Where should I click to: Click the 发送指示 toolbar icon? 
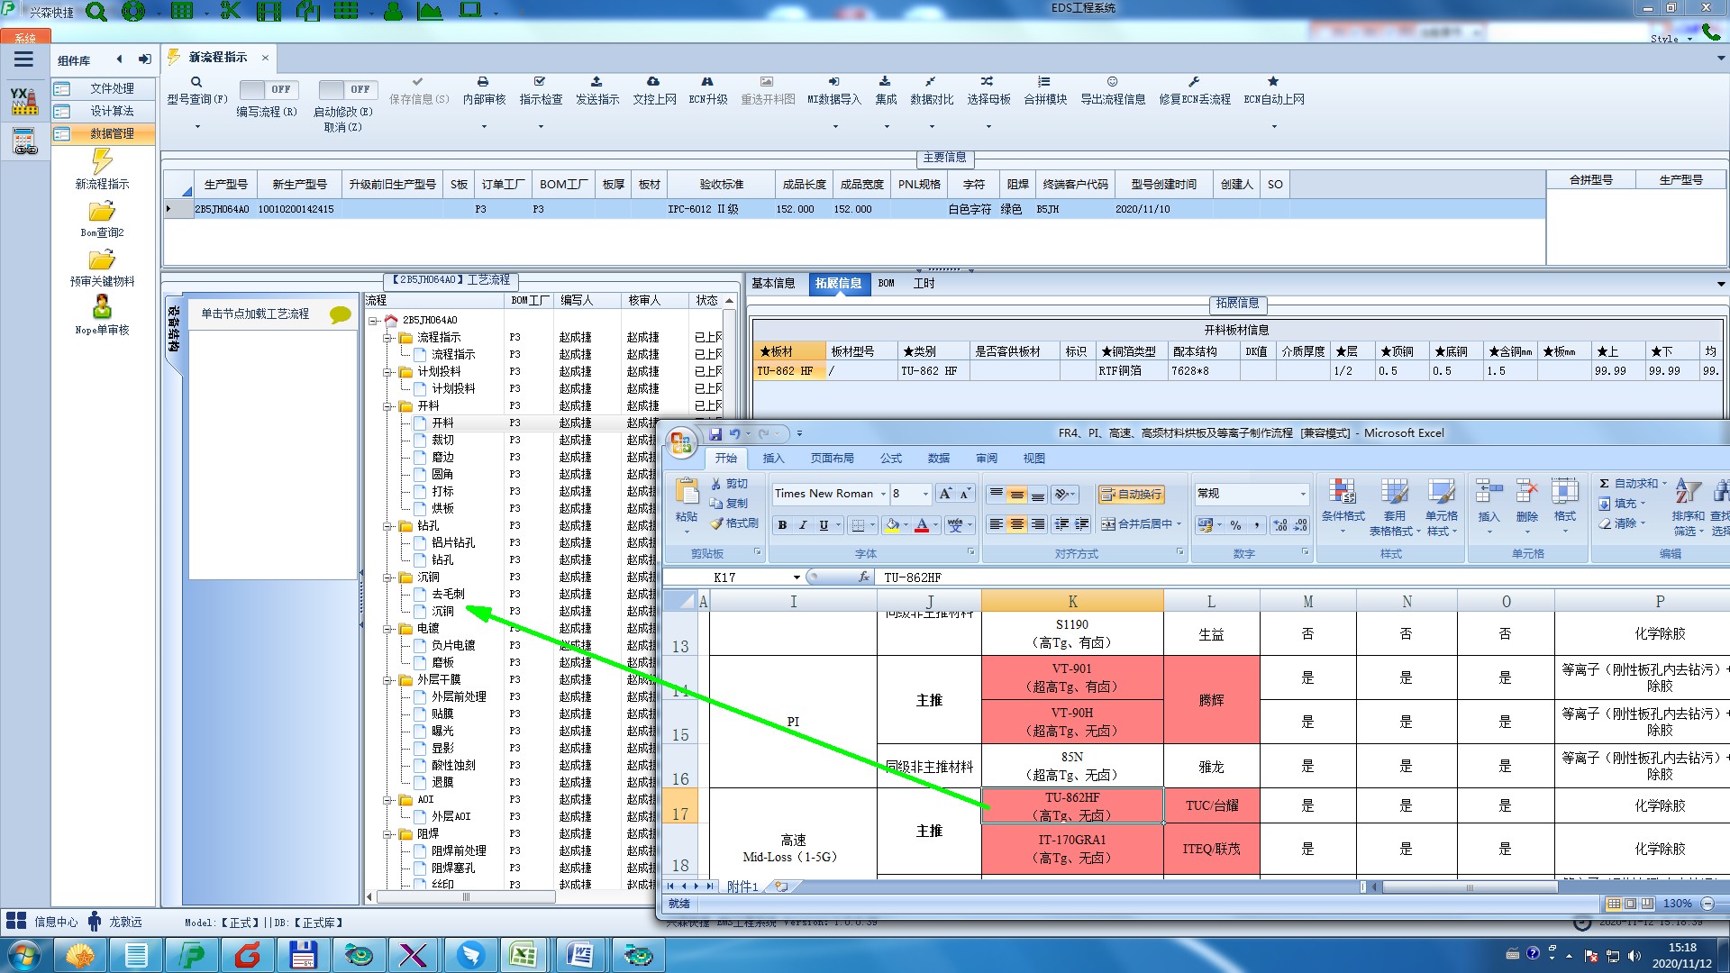pyautogui.click(x=596, y=82)
